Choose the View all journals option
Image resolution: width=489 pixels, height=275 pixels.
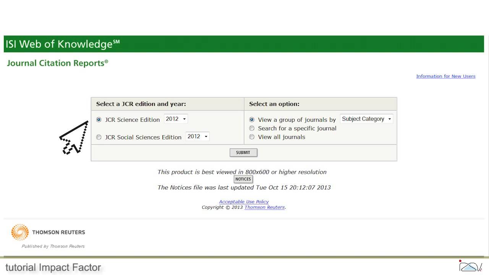[252, 137]
